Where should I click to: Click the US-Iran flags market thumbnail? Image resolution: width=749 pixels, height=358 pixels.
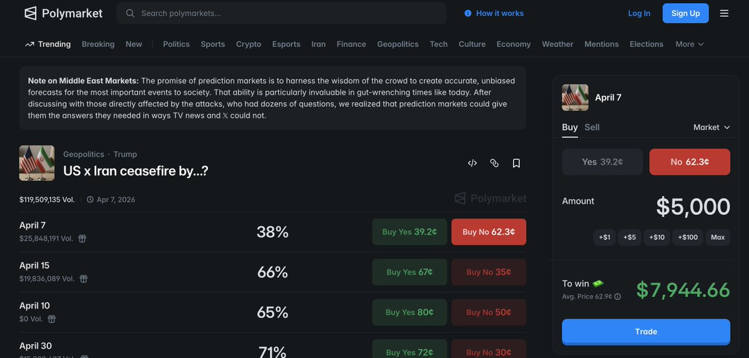[x=37, y=163]
